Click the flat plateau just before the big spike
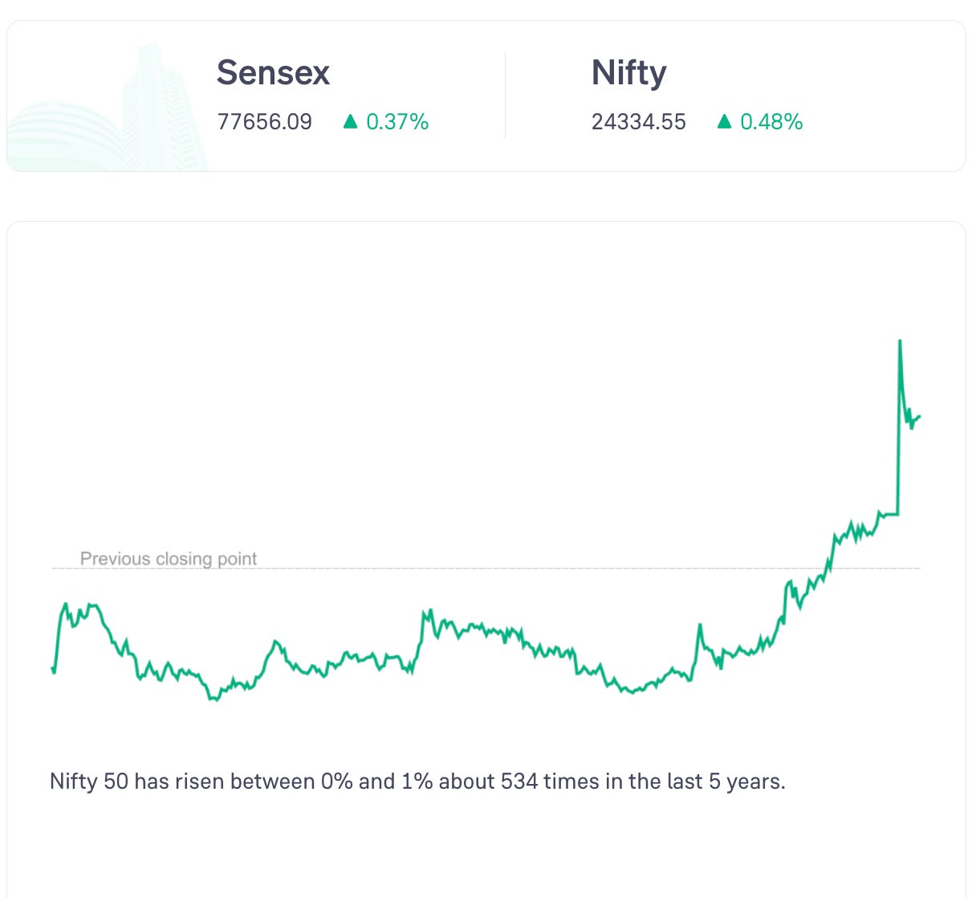This screenshot has height=898, width=976. pos(889,514)
